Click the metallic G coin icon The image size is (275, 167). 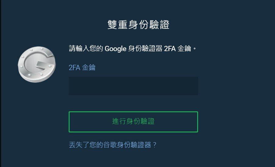37,64
